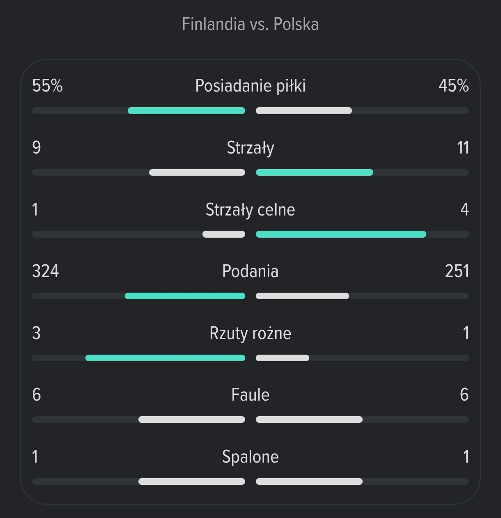The width and height of the screenshot is (501, 518).
Task: Select the Strzały stat label
Action: pyautogui.click(x=250, y=148)
